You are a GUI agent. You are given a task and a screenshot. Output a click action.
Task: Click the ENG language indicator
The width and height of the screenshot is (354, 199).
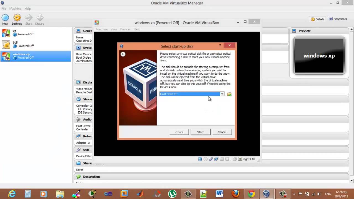[x=328, y=194]
